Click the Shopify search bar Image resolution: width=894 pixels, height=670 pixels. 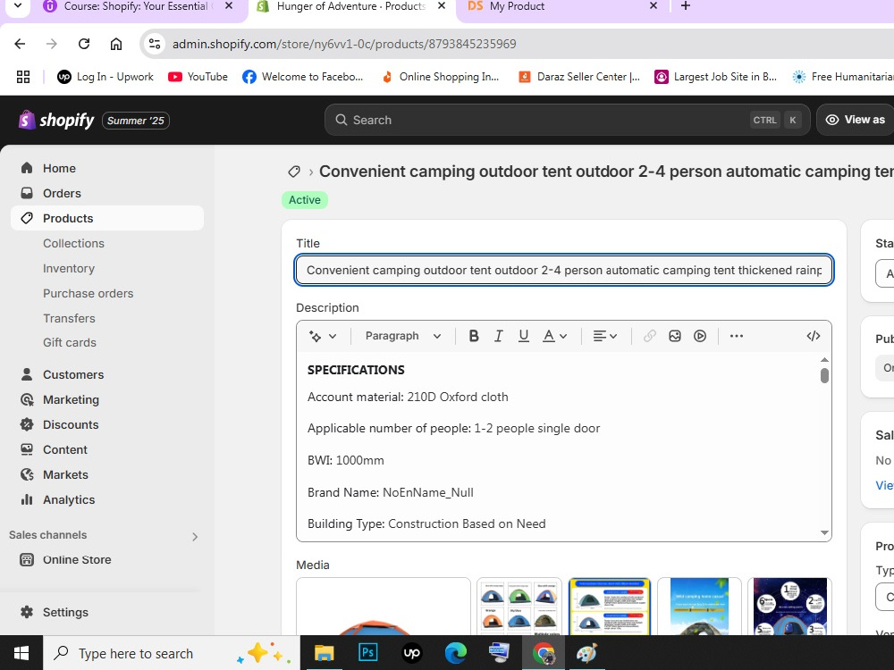click(567, 121)
